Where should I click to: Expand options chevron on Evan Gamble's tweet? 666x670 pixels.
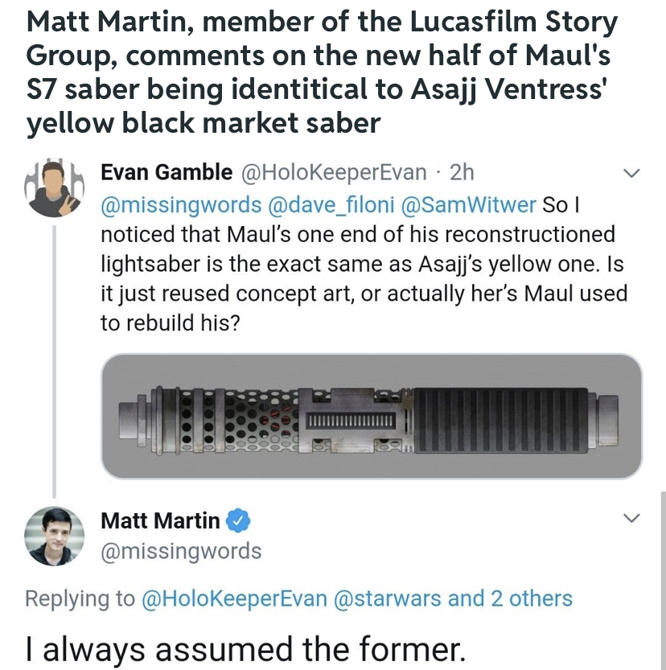tap(631, 173)
